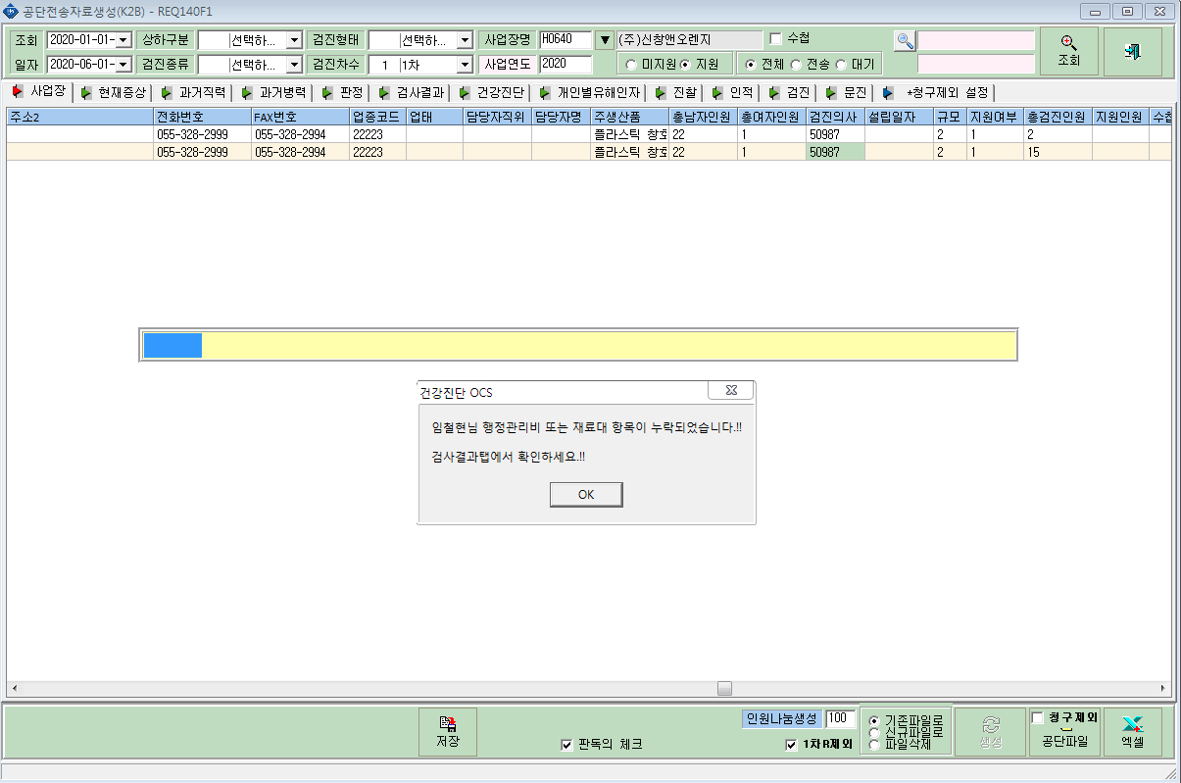Toggle the 수첩 checkbox
1181x783 pixels.
(776, 39)
